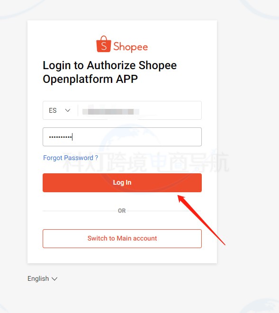The width and height of the screenshot is (279, 313).
Task: Focus the masked password field
Action: coord(122,137)
